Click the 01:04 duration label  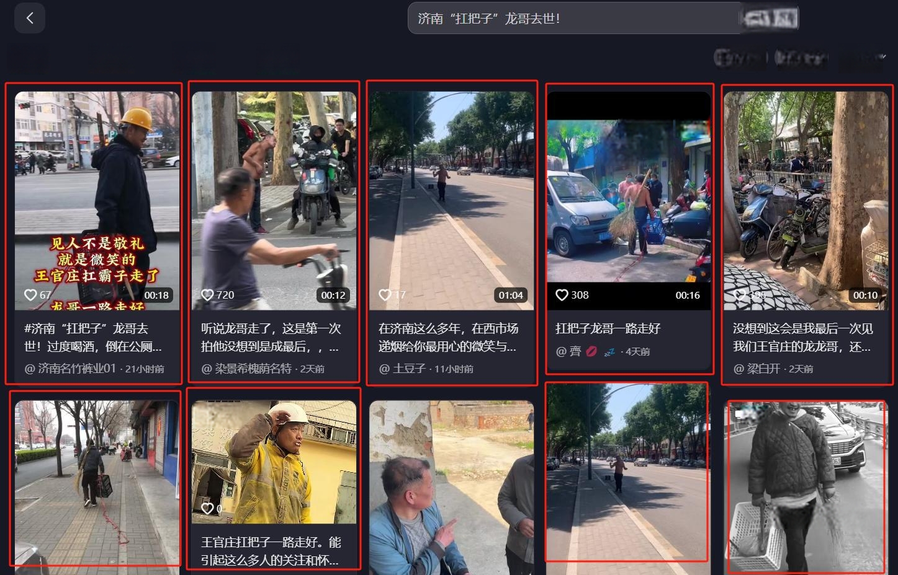511,295
